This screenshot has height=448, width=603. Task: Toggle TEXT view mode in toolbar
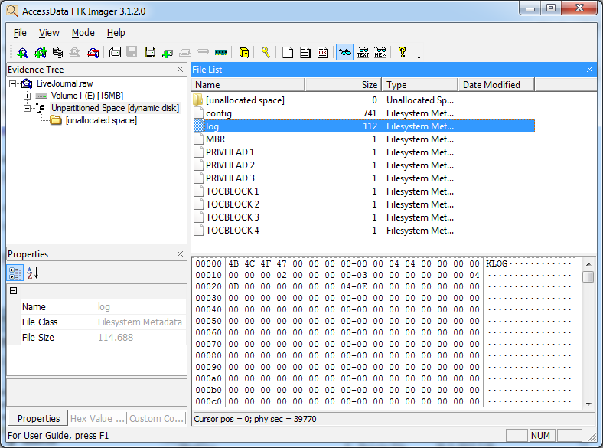pyautogui.click(x=363, y=53)
